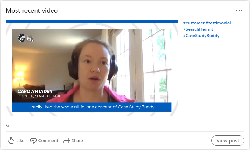Open the #customer hashtag link
Viewport: 250px width, 150px height.
point(194,23)
